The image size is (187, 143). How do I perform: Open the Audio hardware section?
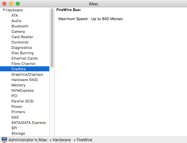point(16,21)
